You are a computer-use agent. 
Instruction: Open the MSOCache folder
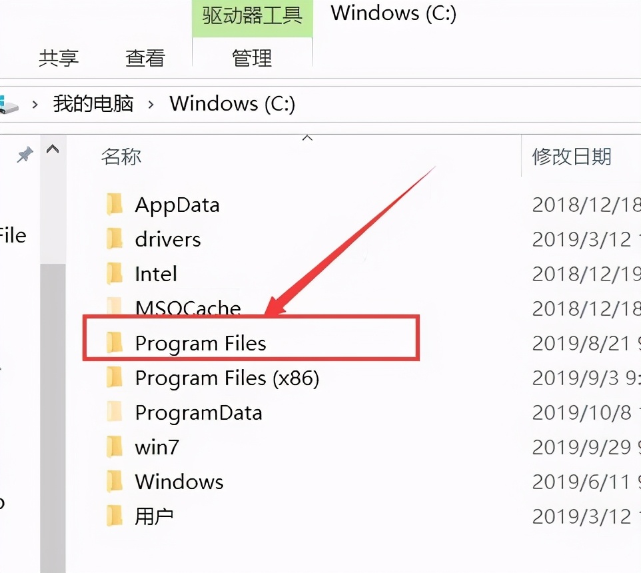pyautogui.click(x=188, y=308)
